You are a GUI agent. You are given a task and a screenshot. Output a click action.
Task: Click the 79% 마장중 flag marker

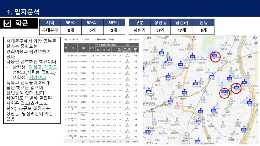coord(198,121)
